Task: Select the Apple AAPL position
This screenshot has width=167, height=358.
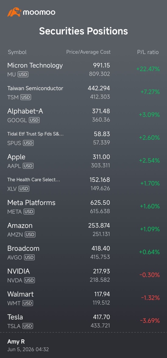Action: [x=83, y=161]
